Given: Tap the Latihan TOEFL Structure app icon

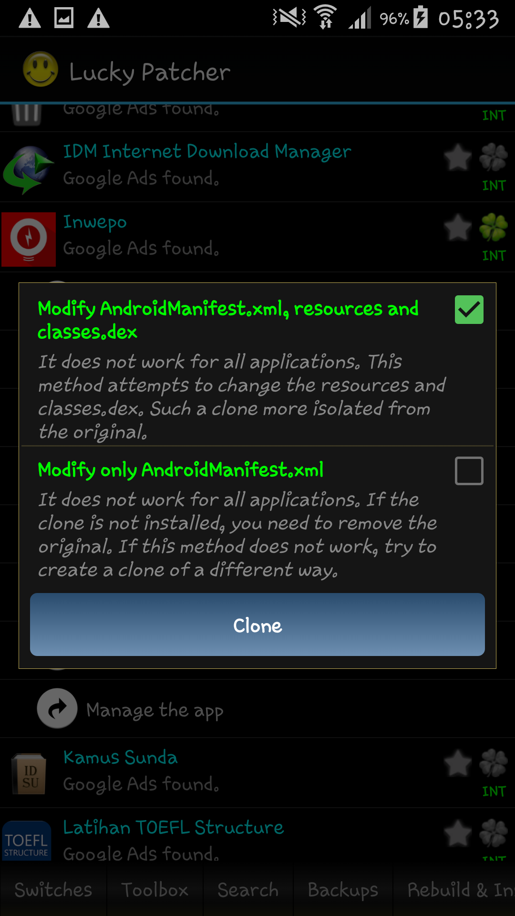Looking at the screenshot, I should click(27, 841).
